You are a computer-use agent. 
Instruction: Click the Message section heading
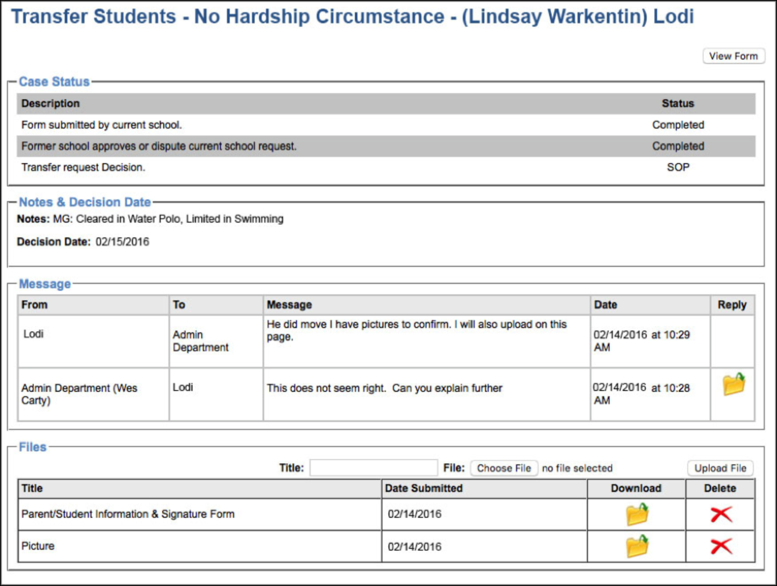(45, 284)
